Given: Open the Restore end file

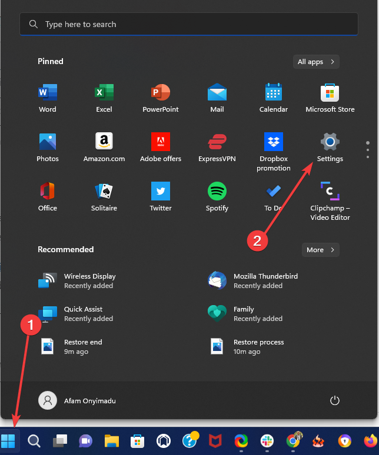Looking at the screenshot, I should click(x=70, y=346).
